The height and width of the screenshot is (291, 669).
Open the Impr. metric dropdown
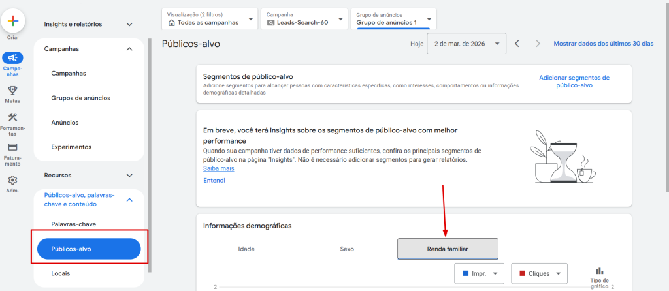pyautogui.click(x=479, y=273)
